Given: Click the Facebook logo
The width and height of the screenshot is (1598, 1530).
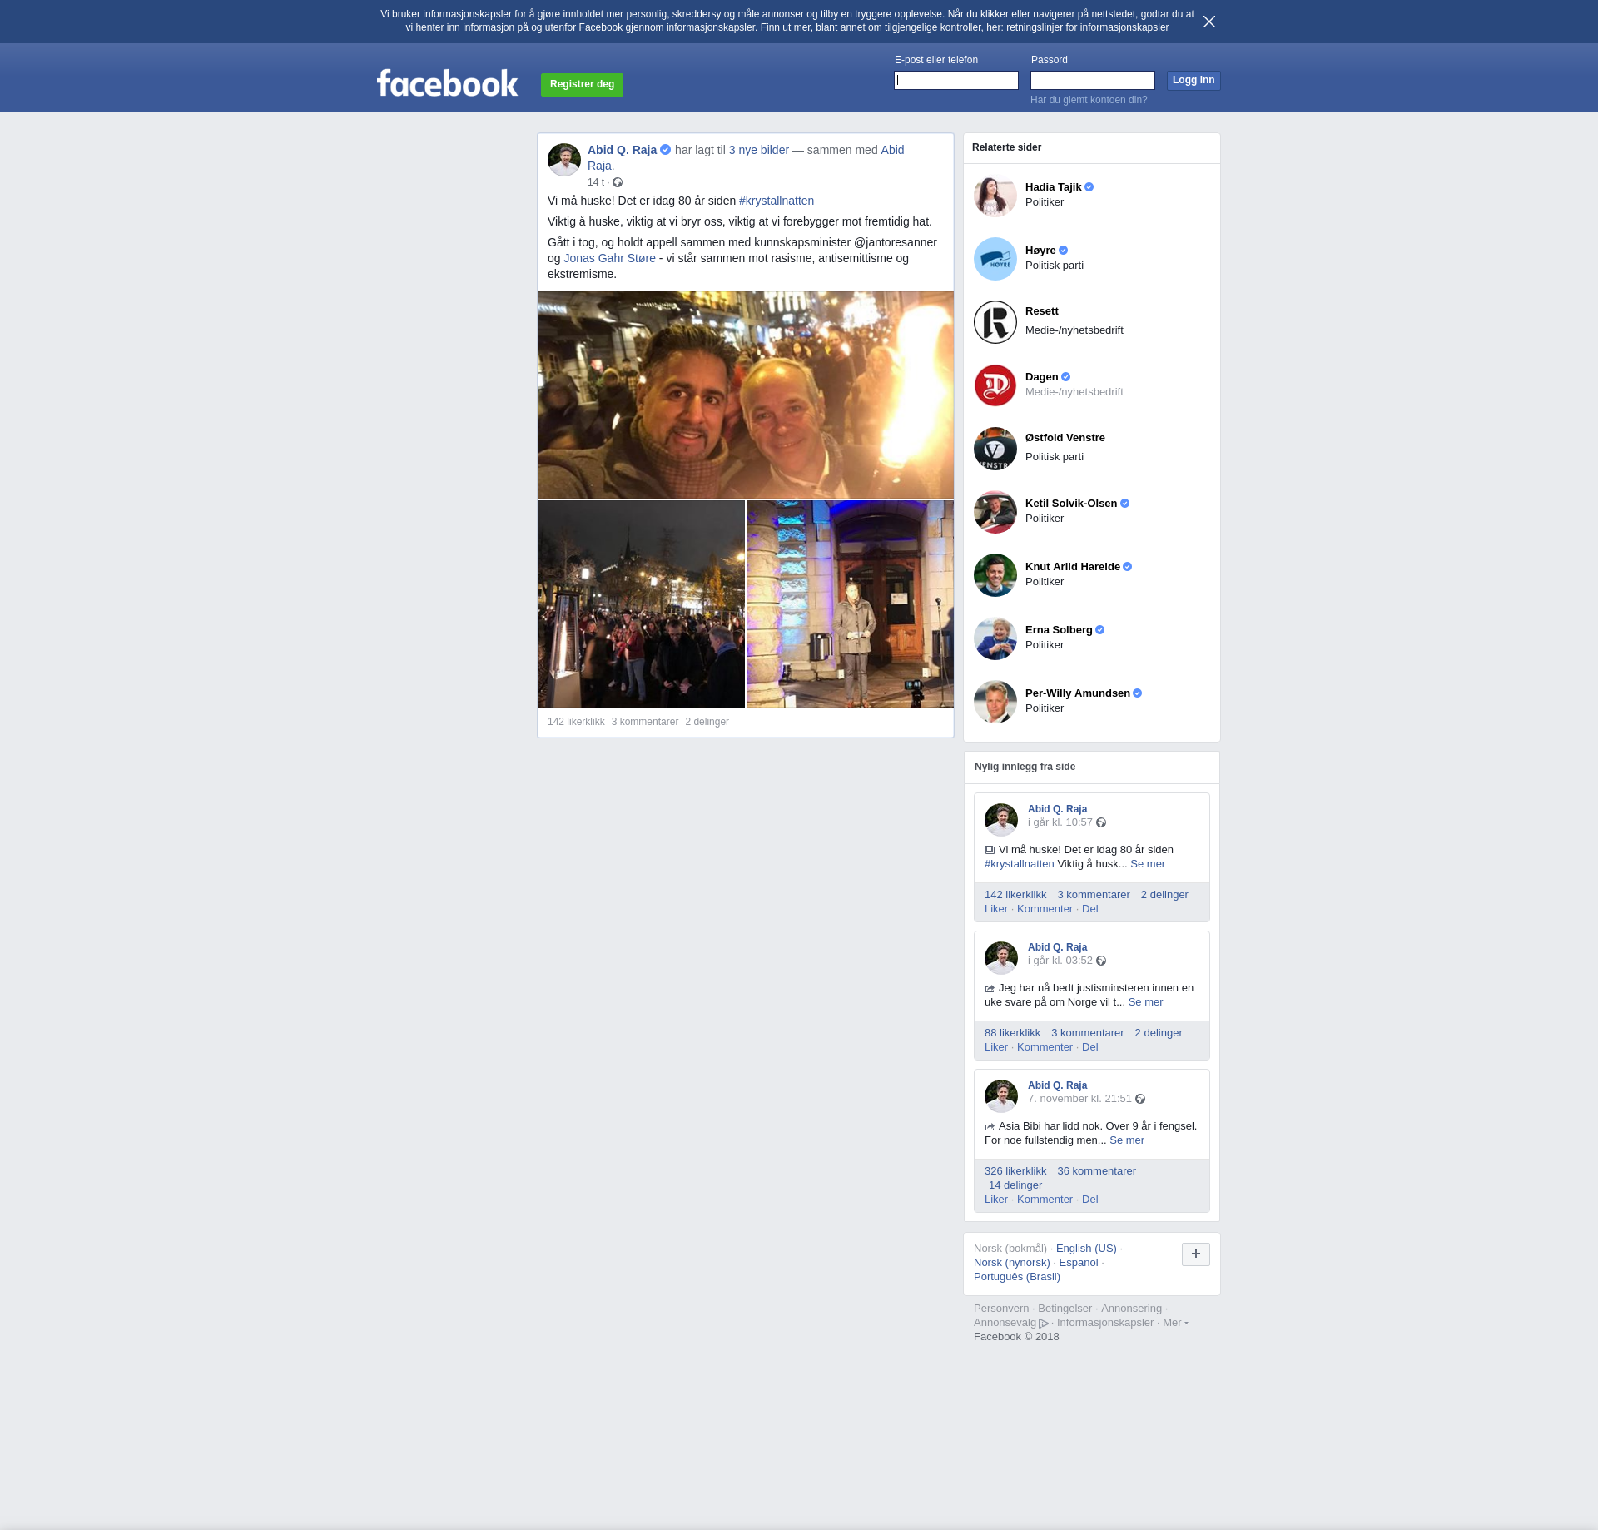Looking at the screenshot, I should pos(447,83).
